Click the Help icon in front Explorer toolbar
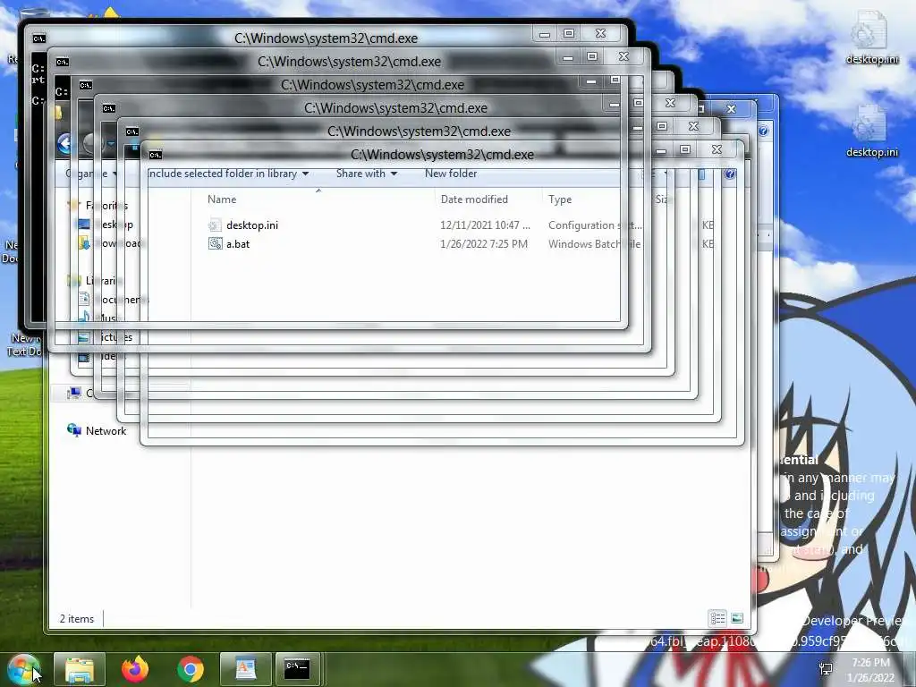916x687 pixels. pos(730,174)
